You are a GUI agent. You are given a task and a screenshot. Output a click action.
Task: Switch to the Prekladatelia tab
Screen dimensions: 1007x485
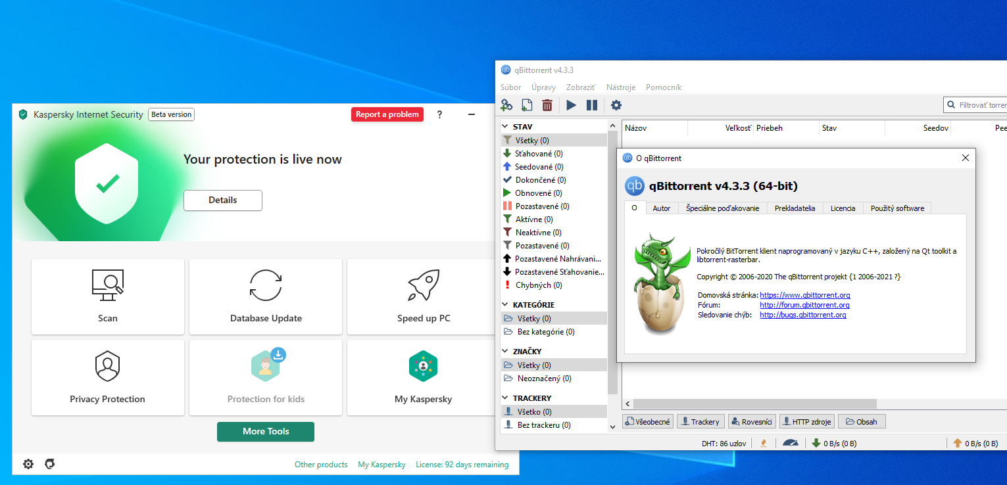tap(795, 208)
